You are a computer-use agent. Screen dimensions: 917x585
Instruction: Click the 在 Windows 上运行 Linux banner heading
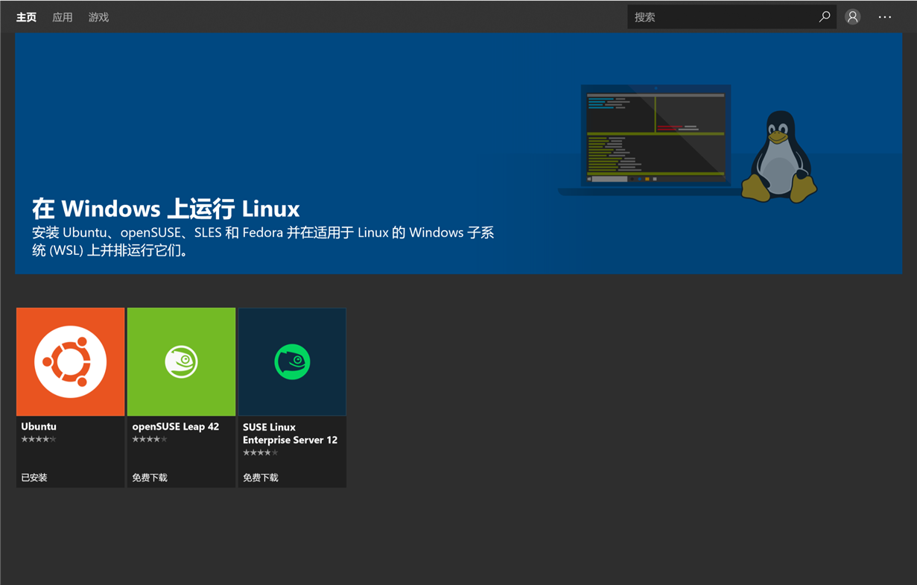(166, 208)
